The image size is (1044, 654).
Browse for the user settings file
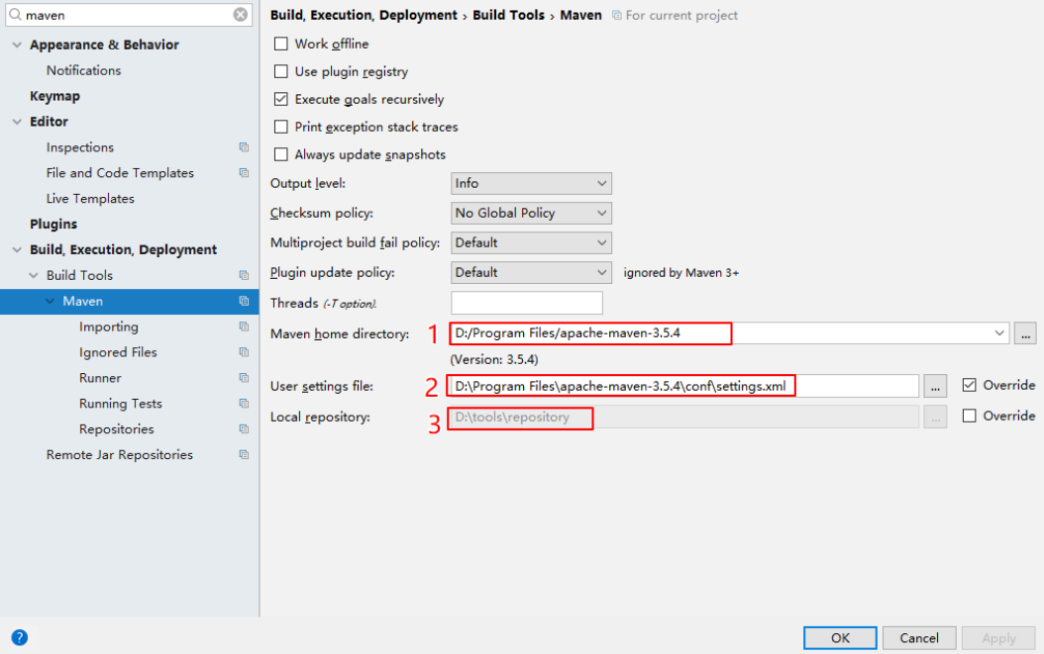tap(935, 385)
